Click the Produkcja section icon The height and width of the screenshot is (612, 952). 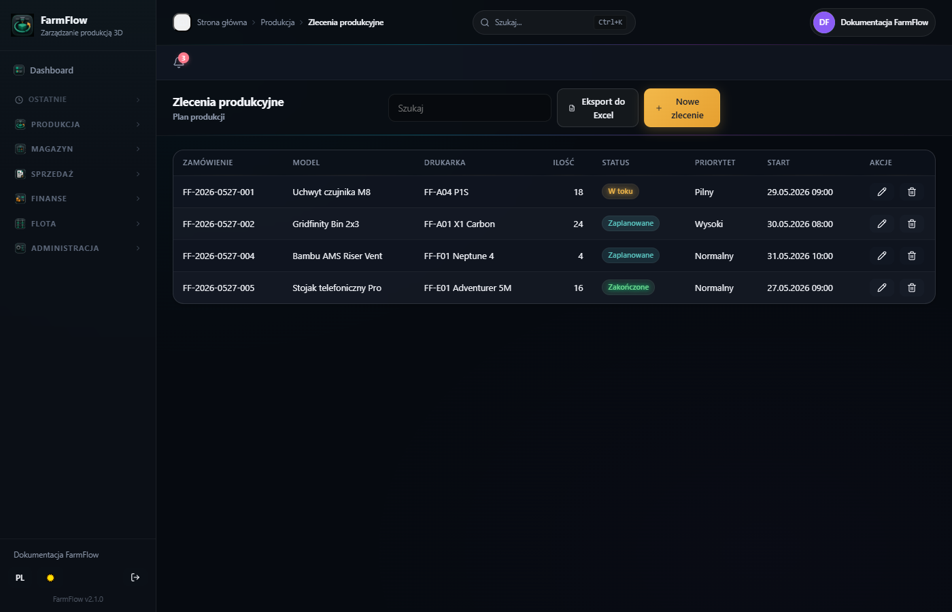point(20,124)
